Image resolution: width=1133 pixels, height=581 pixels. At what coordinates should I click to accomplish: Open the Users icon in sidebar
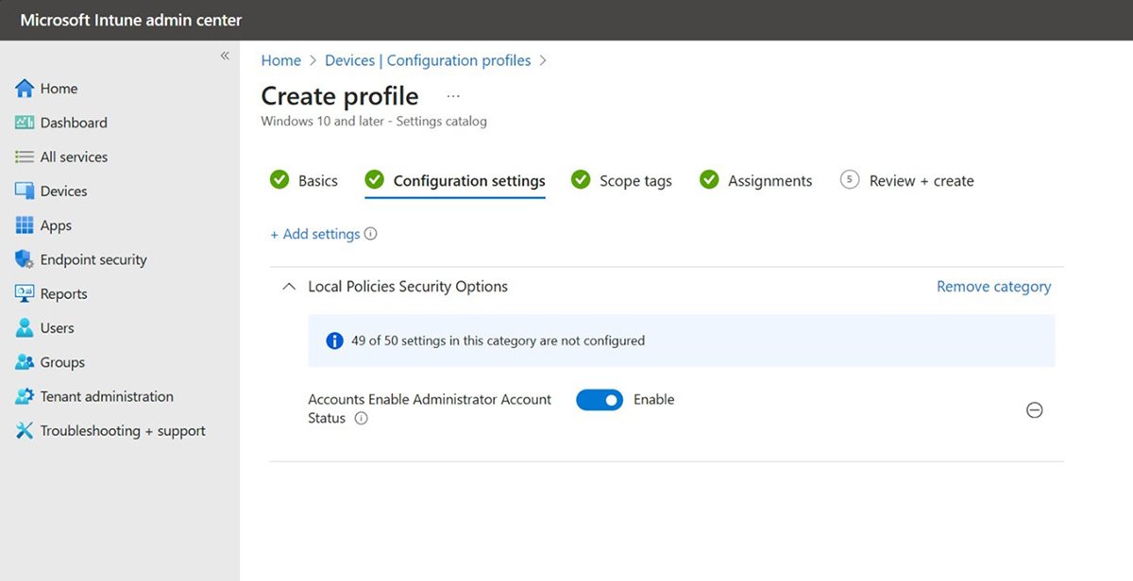[25, 328]
